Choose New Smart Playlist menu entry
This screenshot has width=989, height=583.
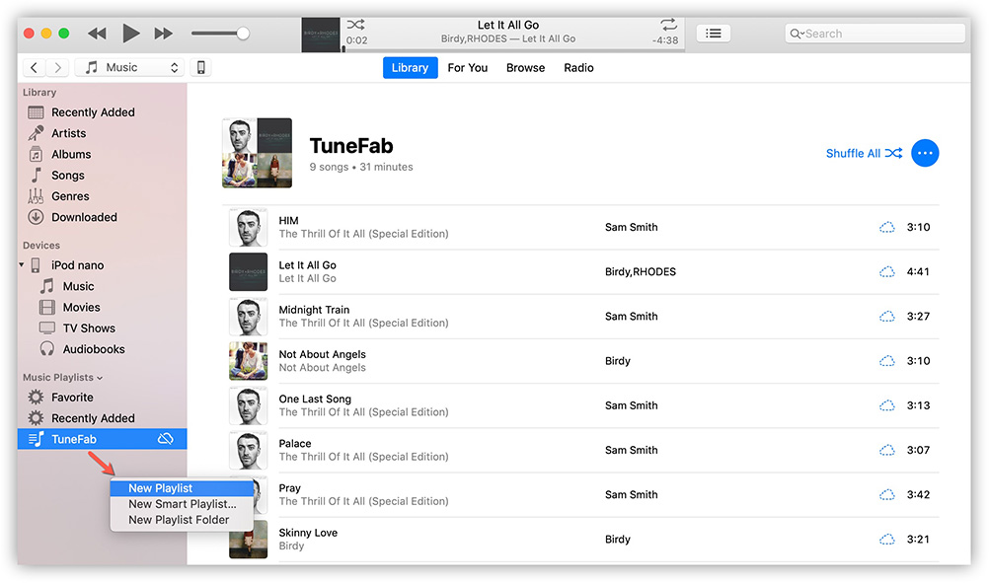click(x=182, y=504)
